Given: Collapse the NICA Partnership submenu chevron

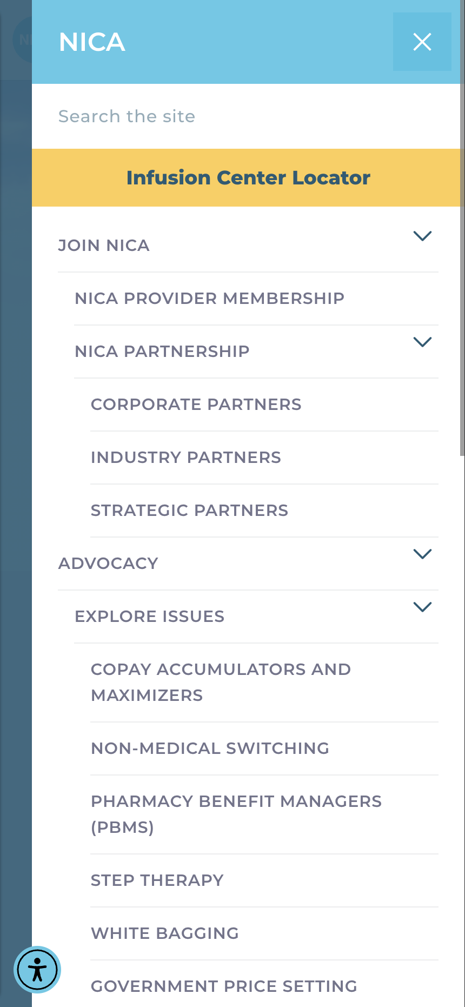Looking at the screenshot, I should [x=422, y=342].
